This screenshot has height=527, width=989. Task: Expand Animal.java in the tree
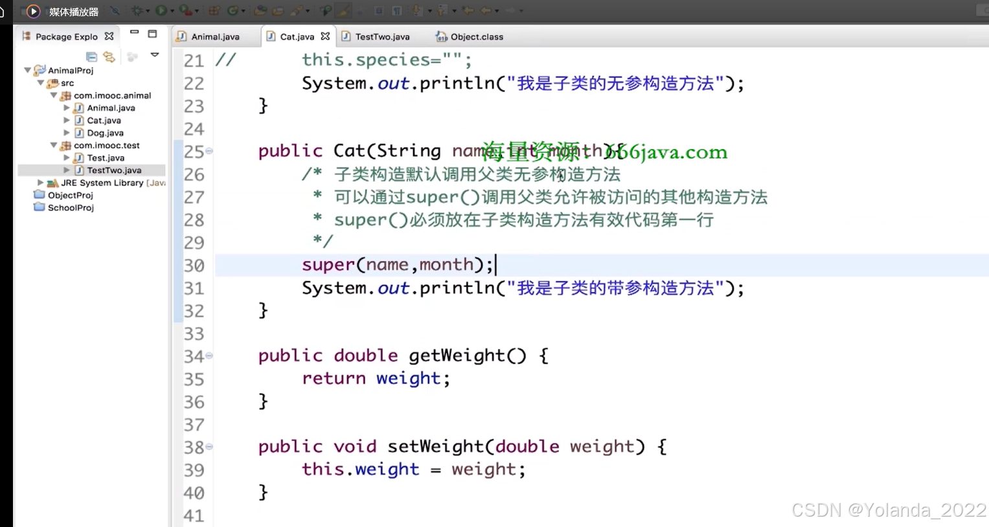tap(67, 108)
